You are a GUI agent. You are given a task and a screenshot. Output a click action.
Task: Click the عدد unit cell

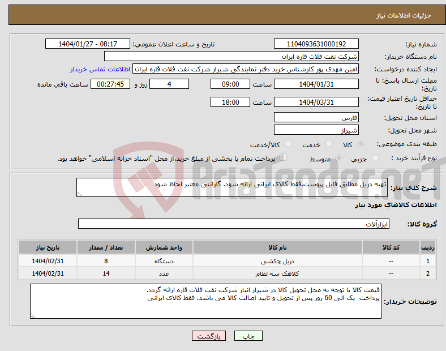pyautogui.click(x=164, y=273)
